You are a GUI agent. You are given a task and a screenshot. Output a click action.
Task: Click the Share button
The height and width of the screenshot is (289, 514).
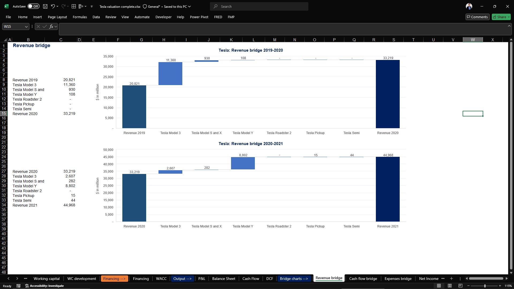(501, 17)
